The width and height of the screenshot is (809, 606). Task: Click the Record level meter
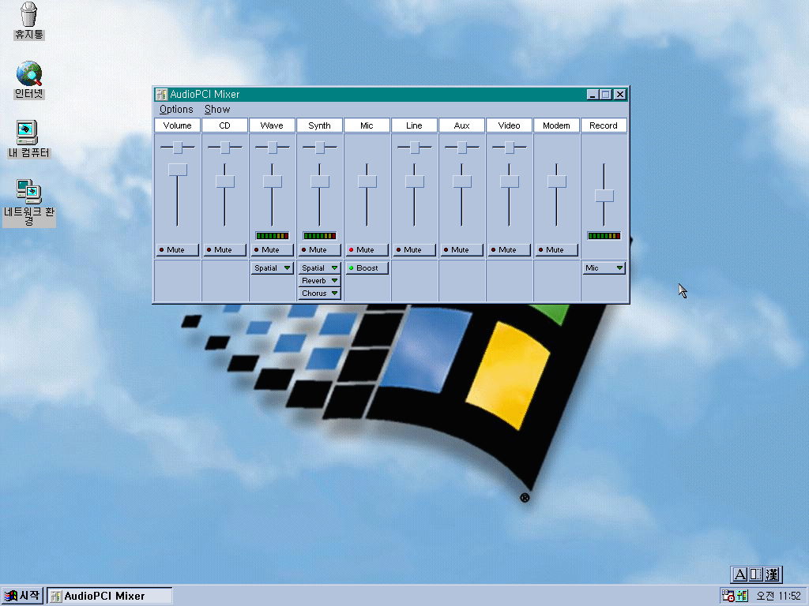(604, 236)
